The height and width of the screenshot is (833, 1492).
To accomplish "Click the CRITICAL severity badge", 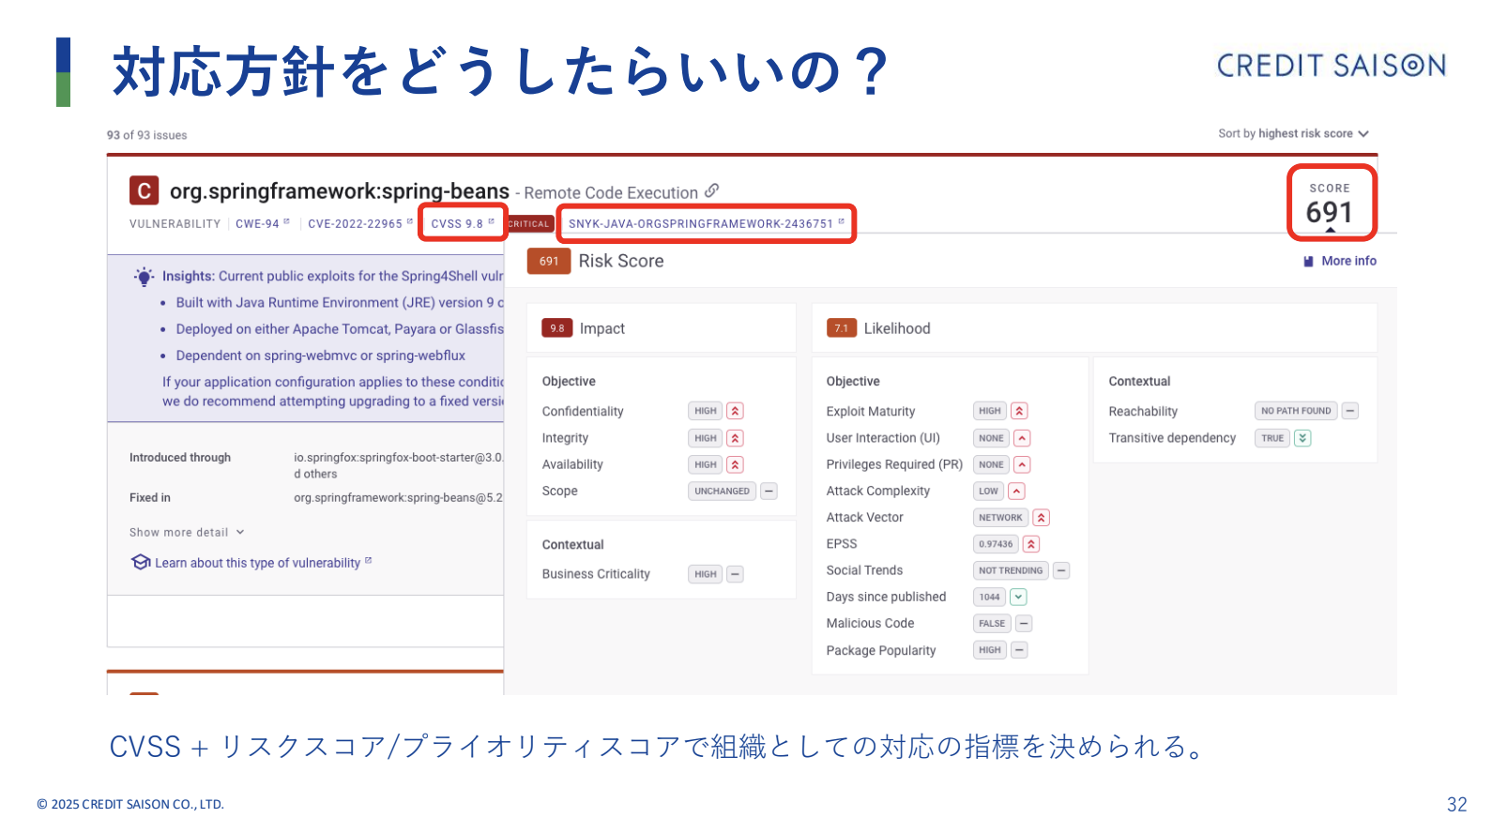I will (x=529, y=223).
